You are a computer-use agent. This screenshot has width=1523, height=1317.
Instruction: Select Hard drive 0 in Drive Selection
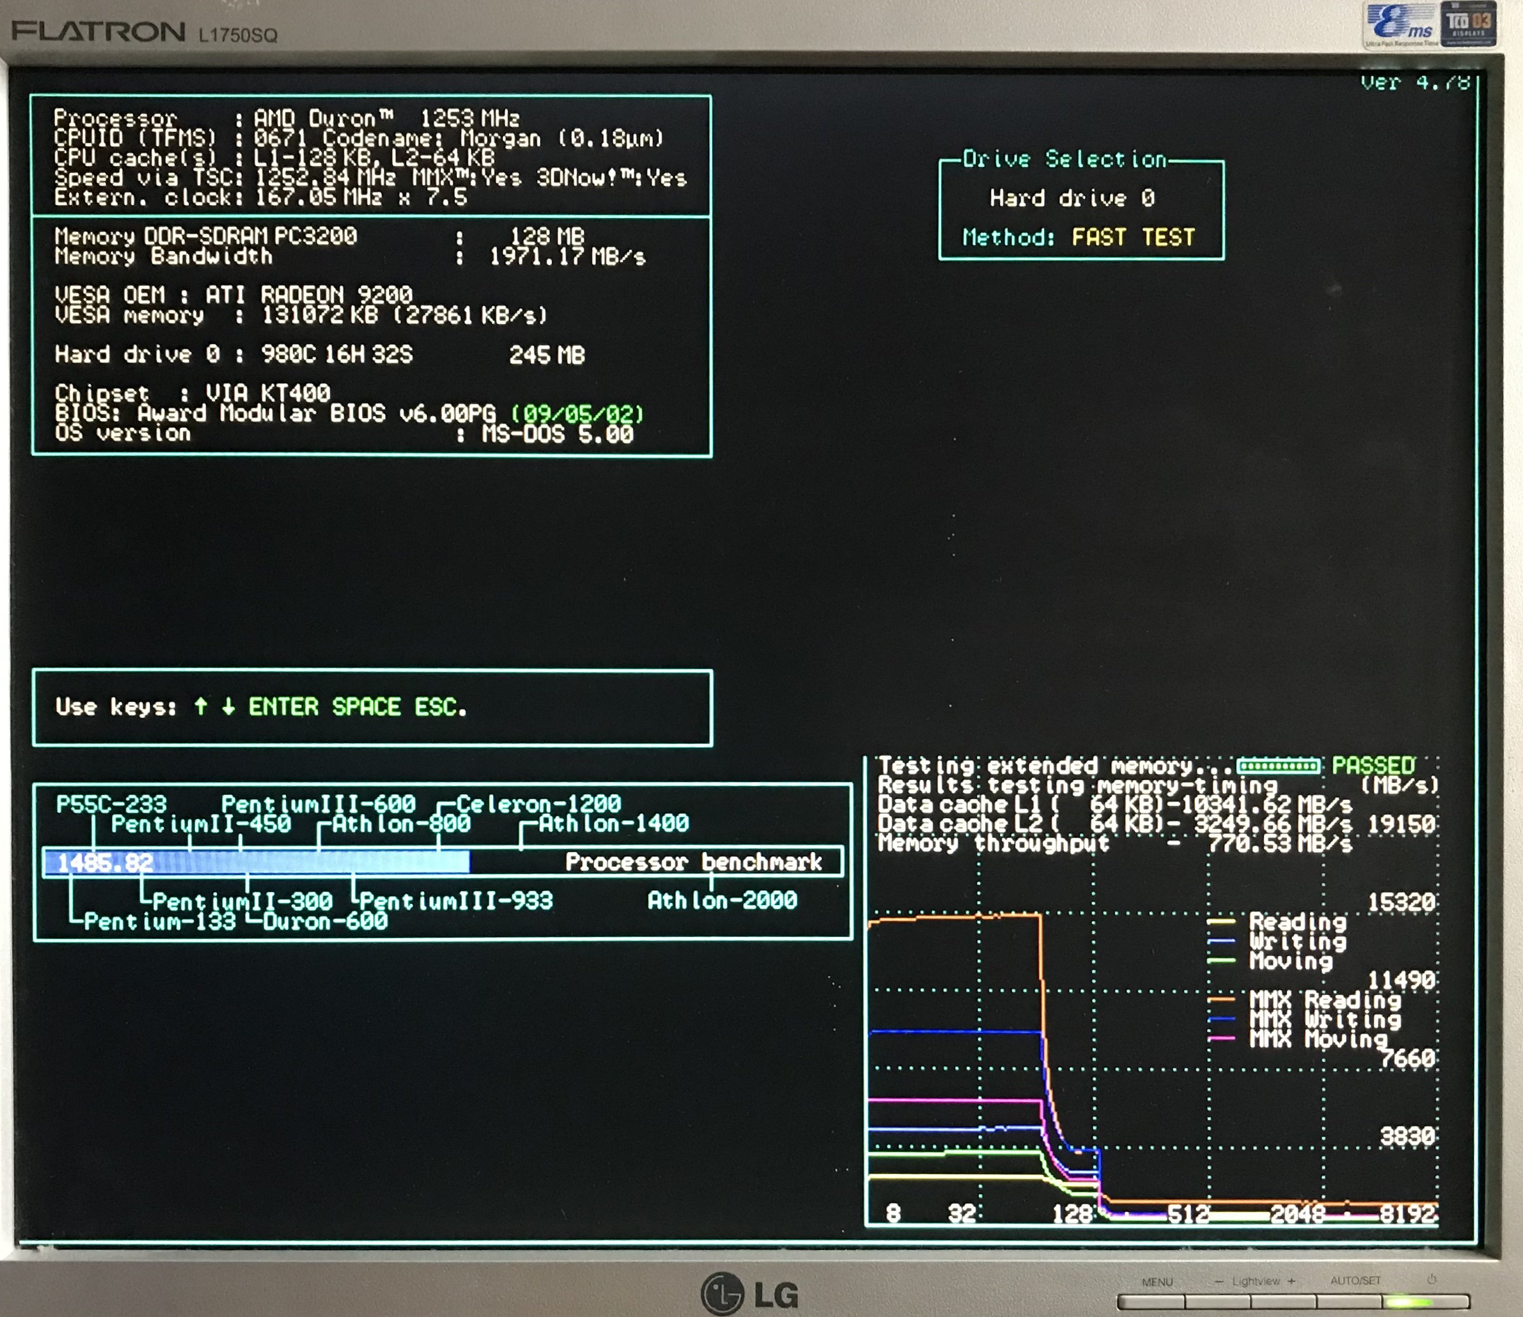(x=1072, y=198)
